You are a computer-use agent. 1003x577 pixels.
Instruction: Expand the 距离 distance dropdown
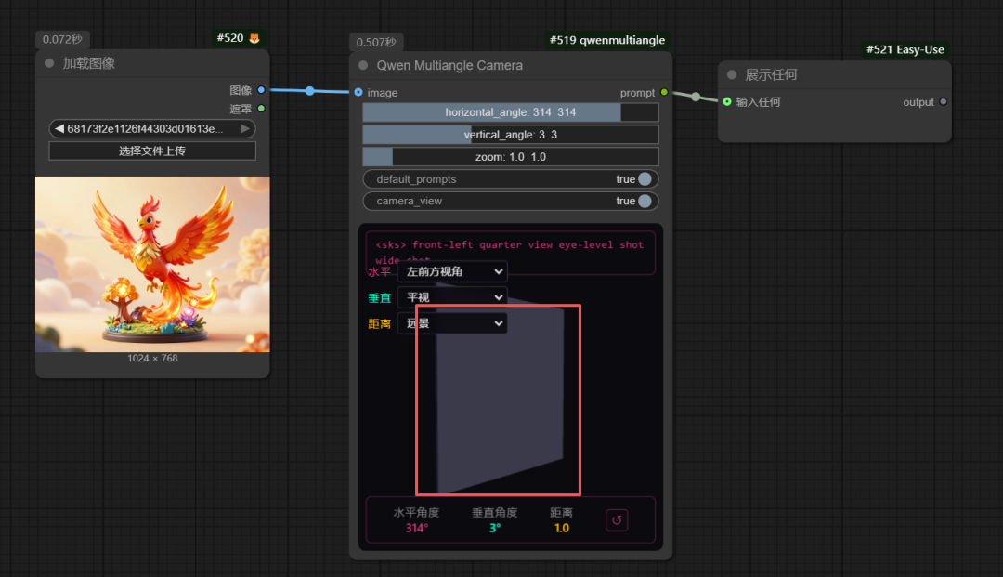pyautogui.click(x=451, y=323)
